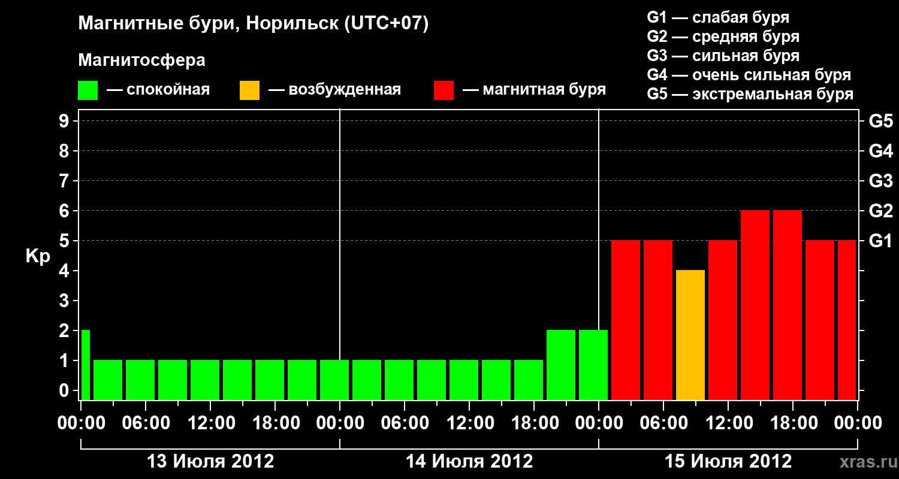Click the 'Магнитосфера' heading
Viewport: 899px width, 479px height.
tap(142, 60)
